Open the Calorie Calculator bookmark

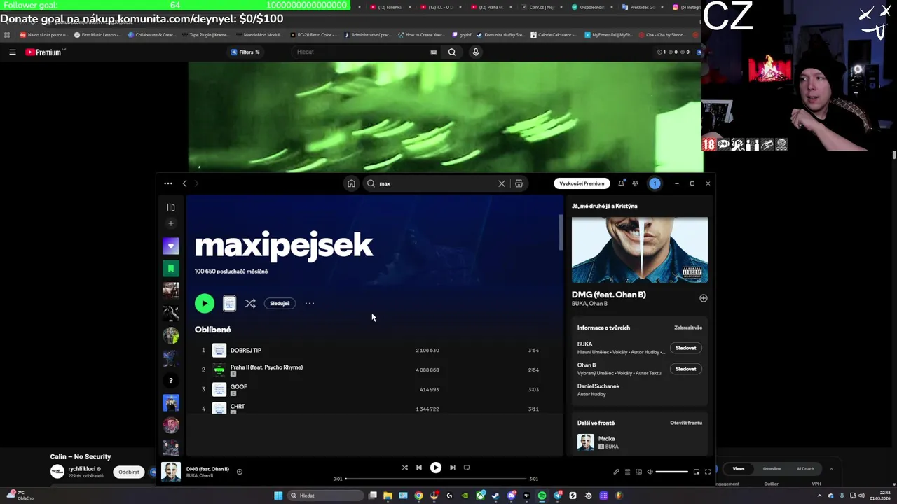pos(554,34)
